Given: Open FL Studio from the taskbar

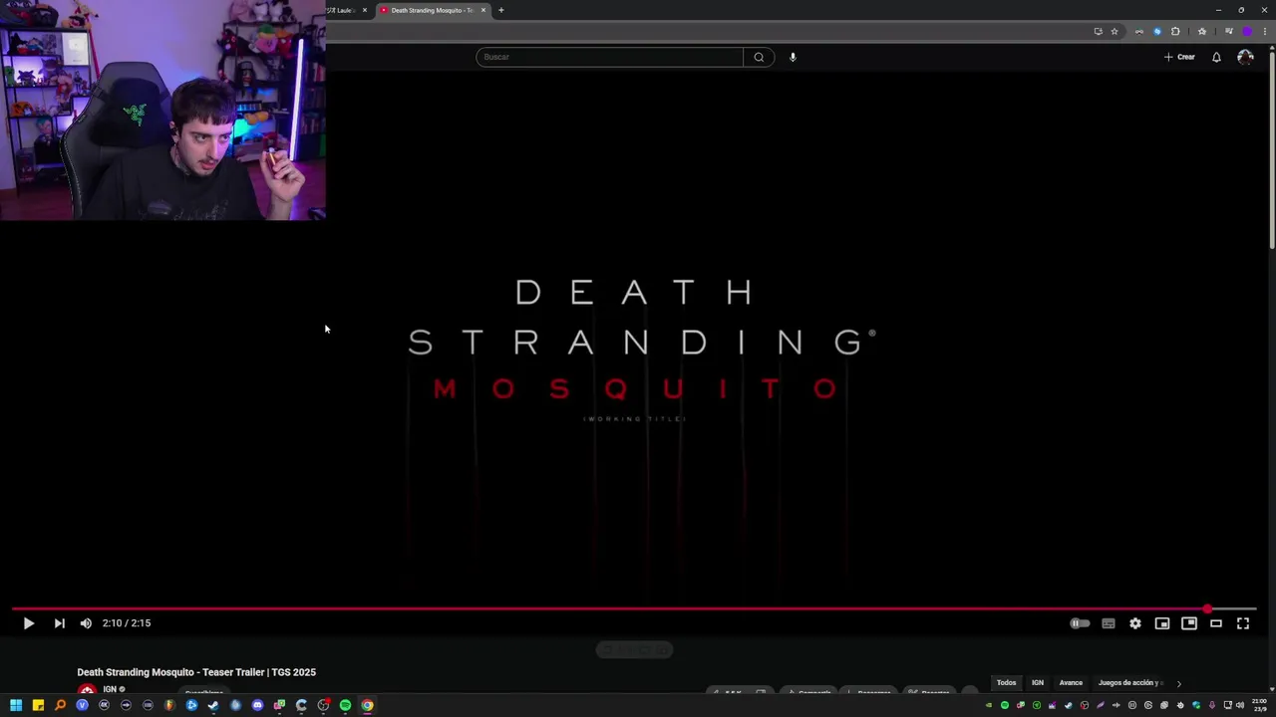Looking at the screenshot, I should click(x=169, y=705).
